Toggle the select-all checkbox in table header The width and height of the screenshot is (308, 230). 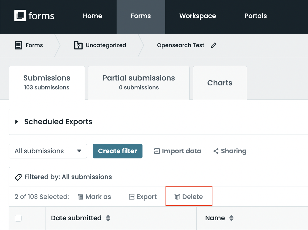(x=18, y=218)
